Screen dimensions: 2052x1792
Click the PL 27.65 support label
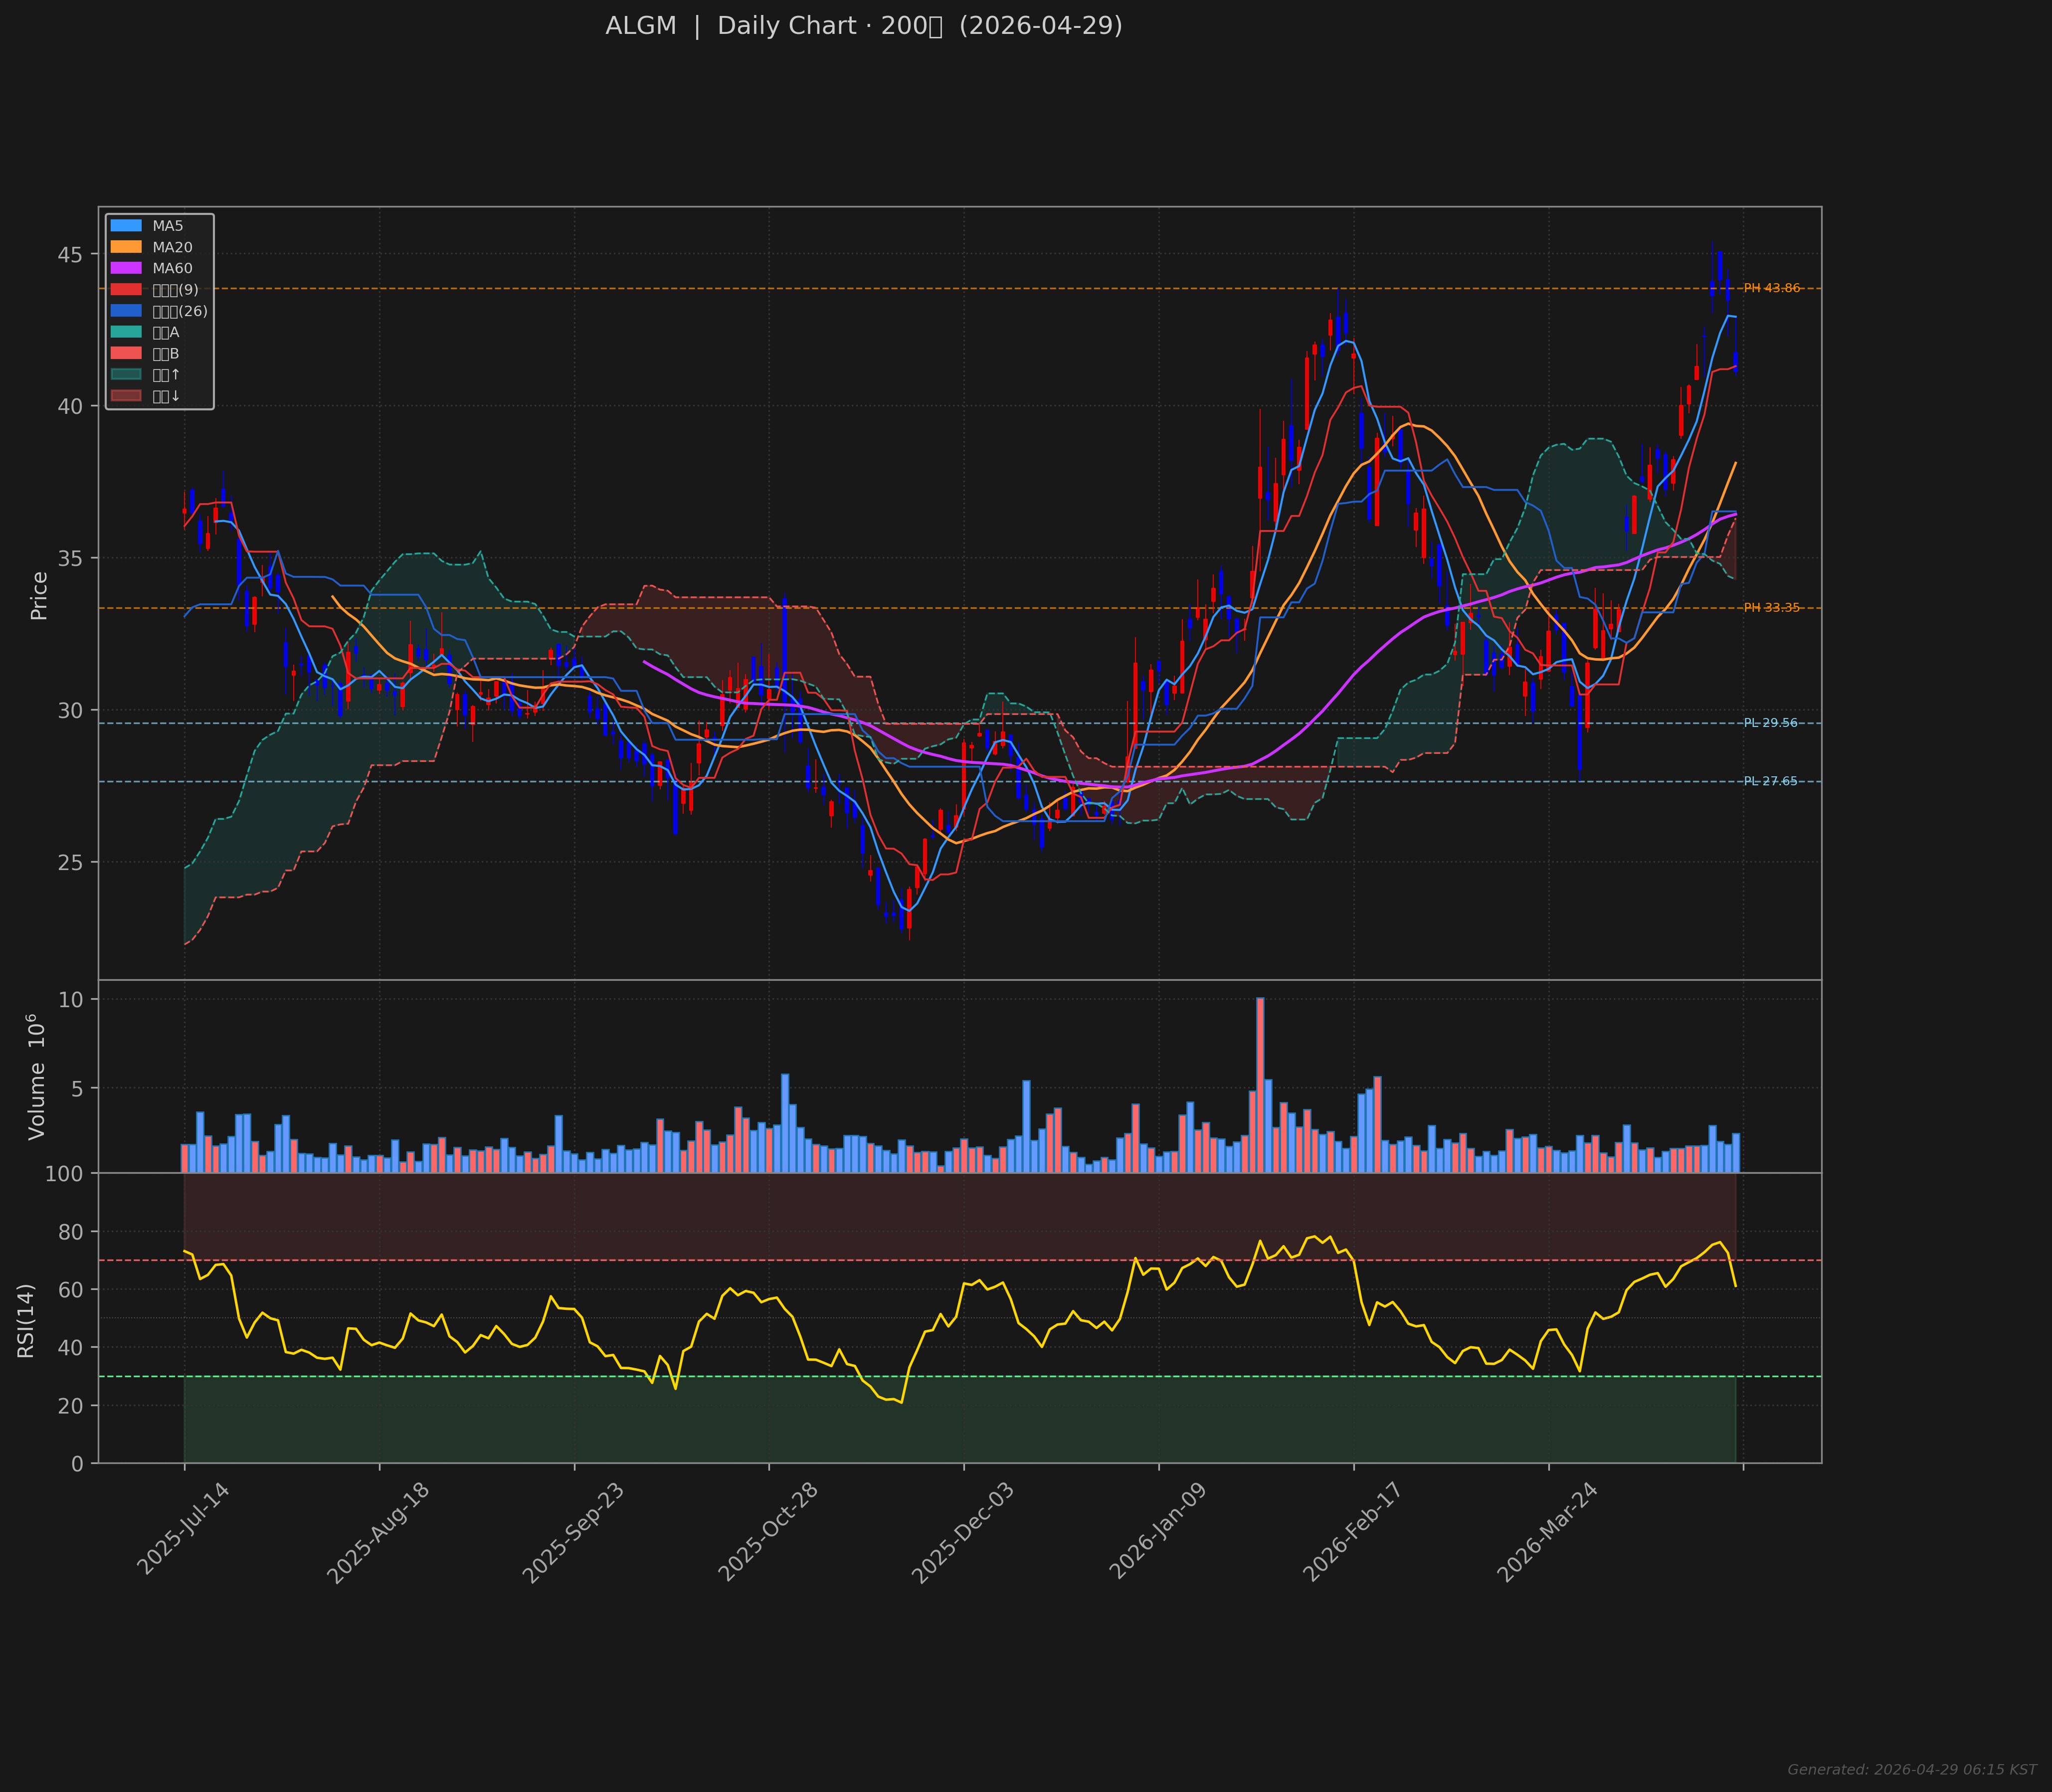[x=1770, y=781]
